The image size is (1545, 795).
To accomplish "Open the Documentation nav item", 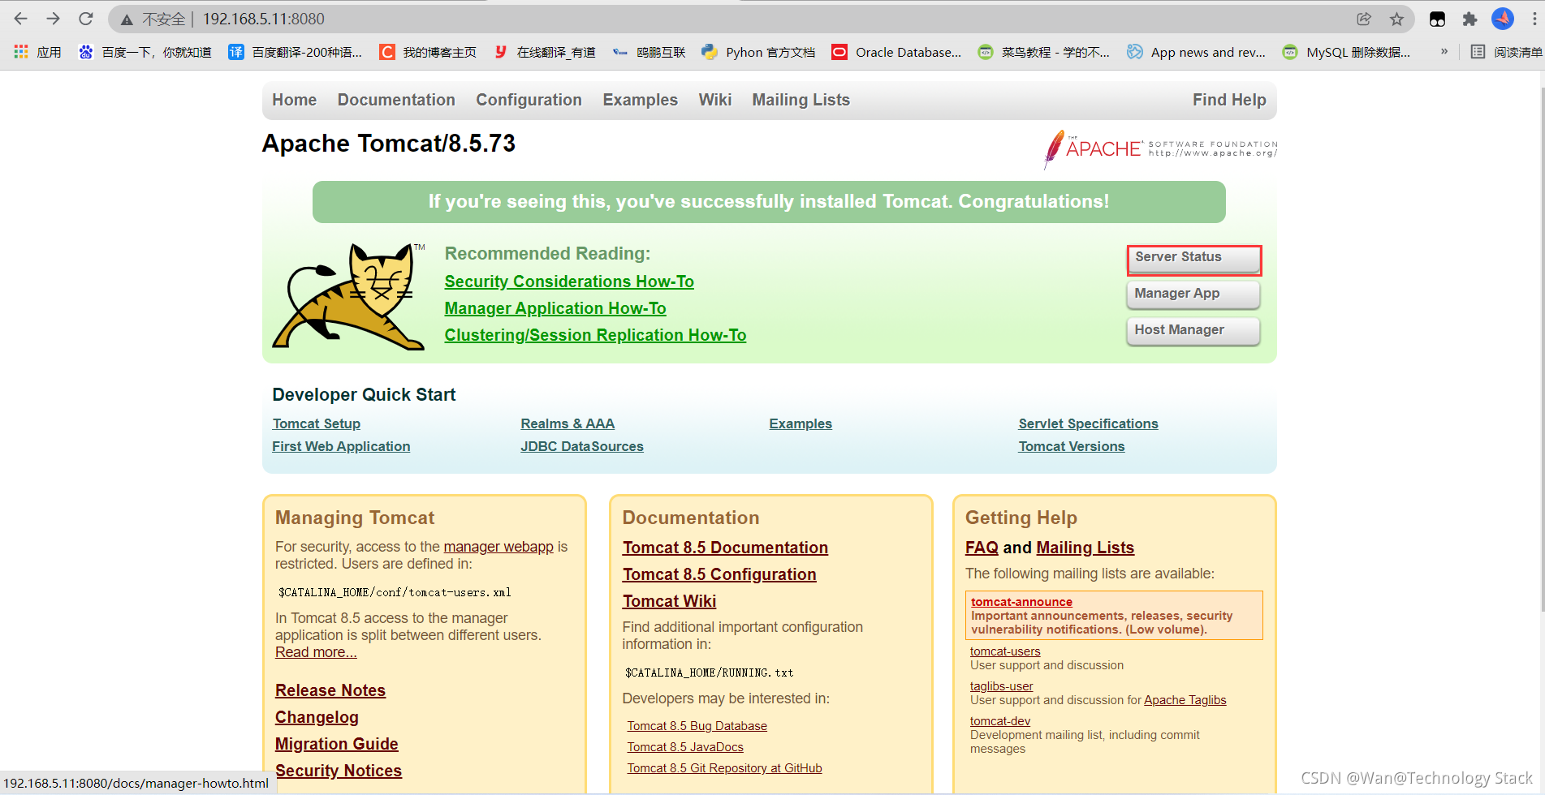I will click(396, 100).
